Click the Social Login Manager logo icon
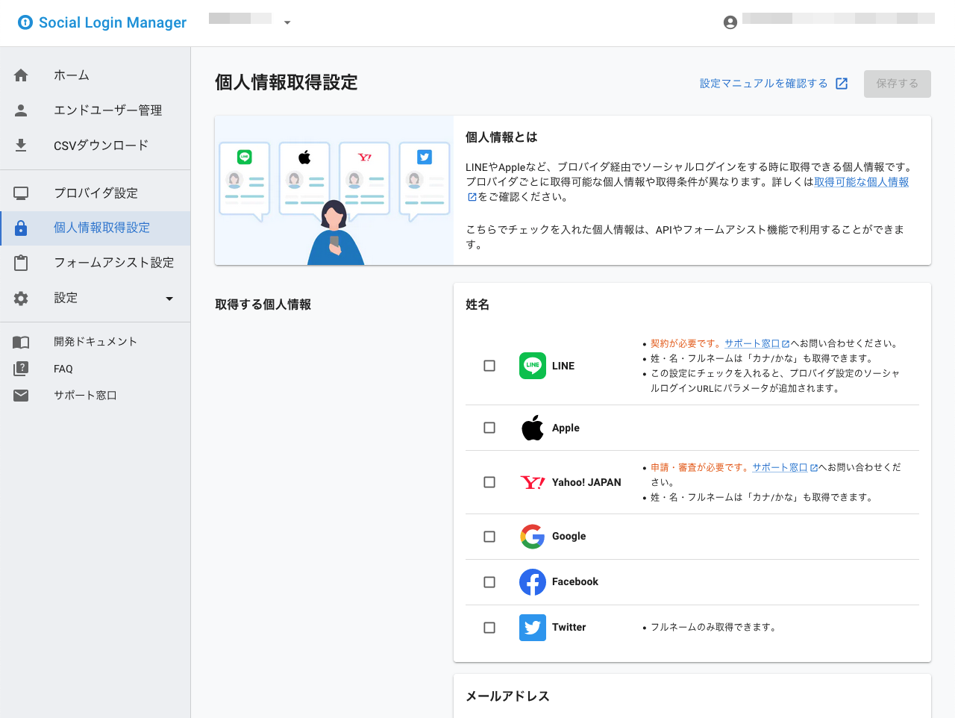 [25, 22]
